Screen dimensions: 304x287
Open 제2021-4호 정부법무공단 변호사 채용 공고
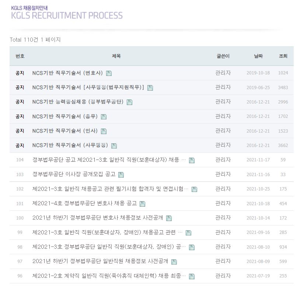click(84, 203)
